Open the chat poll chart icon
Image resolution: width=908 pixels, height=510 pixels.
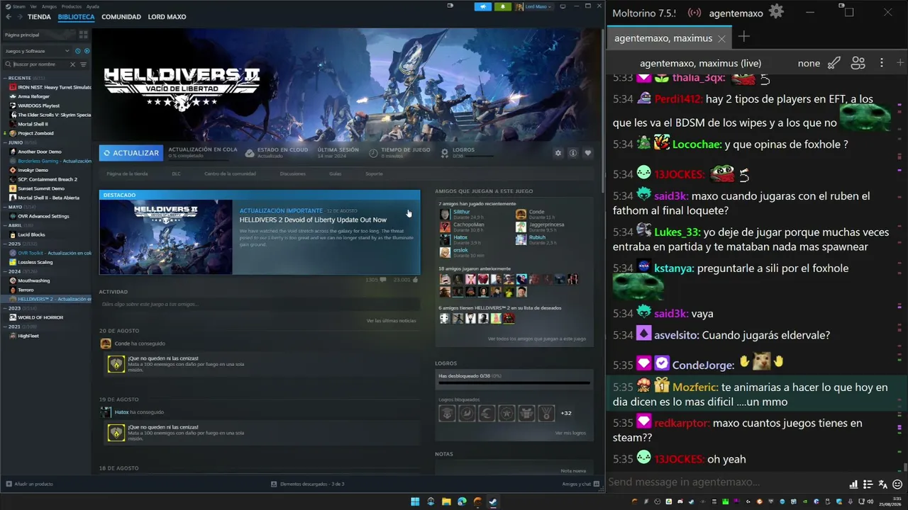(x=853, y=484)
